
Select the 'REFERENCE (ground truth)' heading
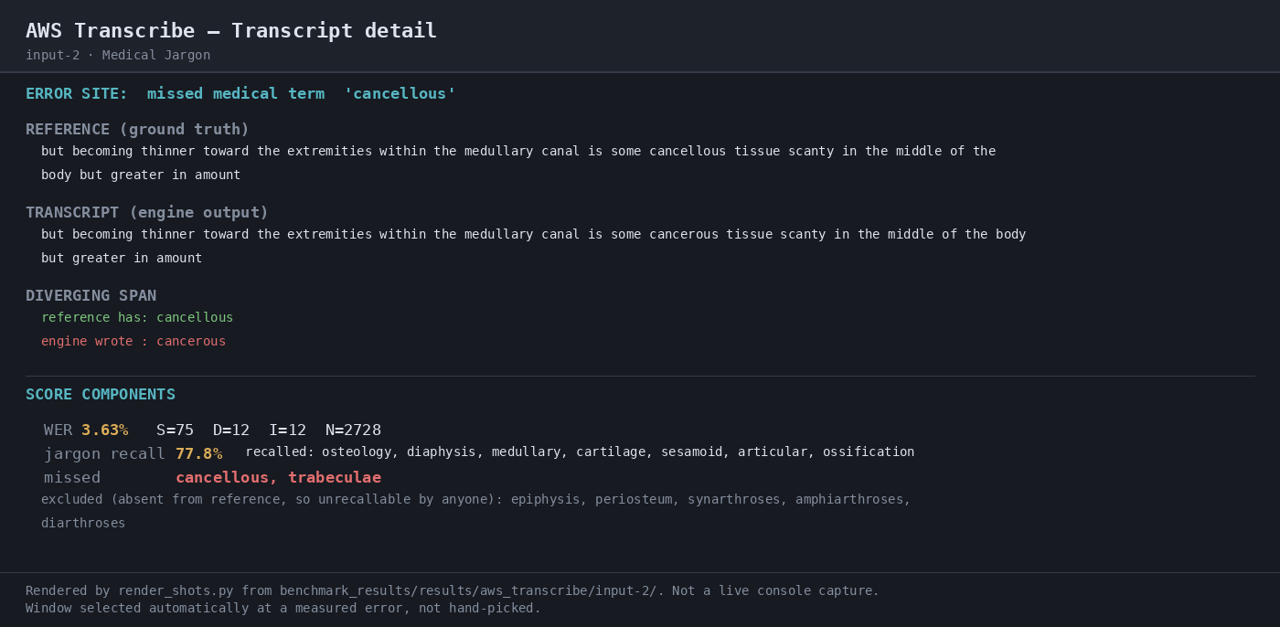click(x=137, y=130)
